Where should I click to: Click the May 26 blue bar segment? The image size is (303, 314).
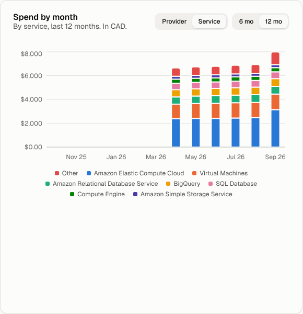(x=196, y=133)
